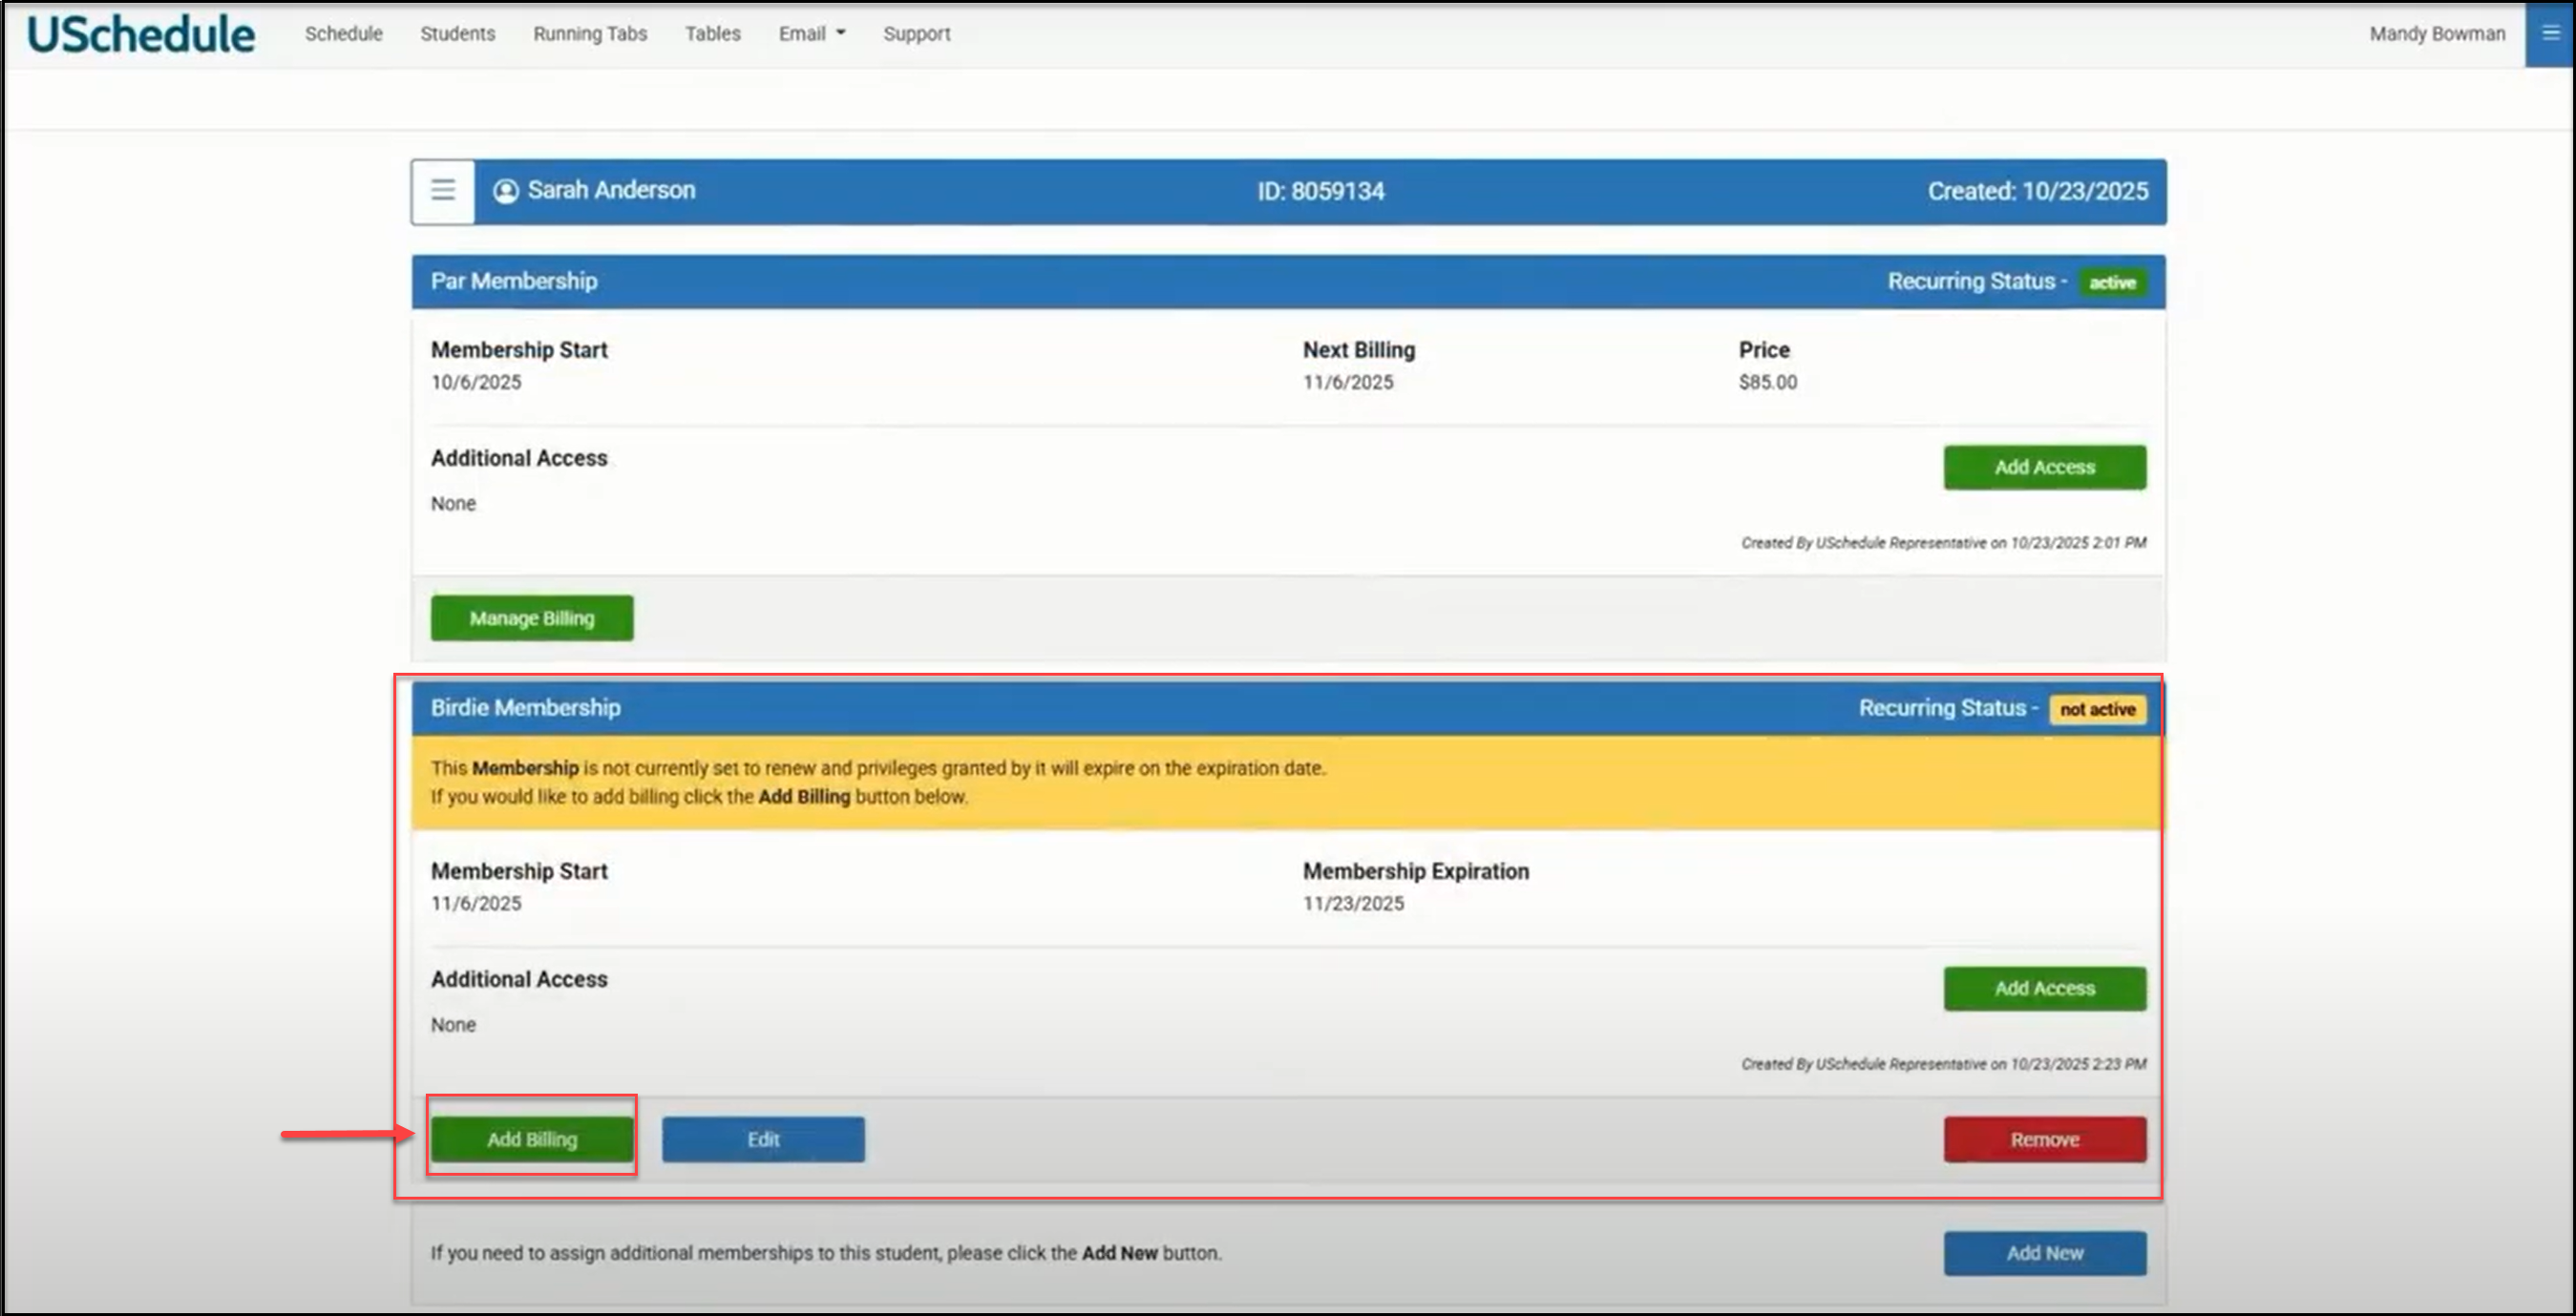Viewport: 2576px width, 1316px height.
Task: Open the Tables menu item
Action: 712,34
